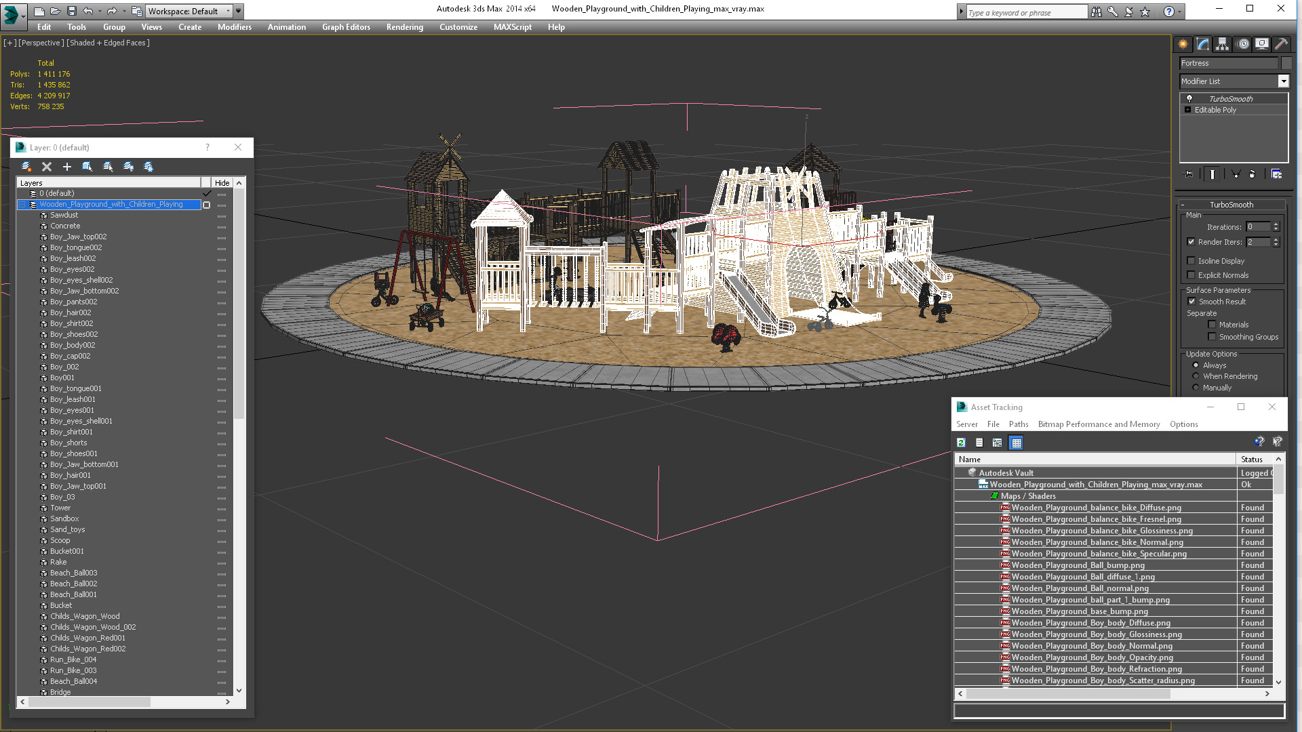The width and height of the screenshot is (1302, 732).
Task: Open Bitmap Performance and Memory menu
Action: [1099, 424]
